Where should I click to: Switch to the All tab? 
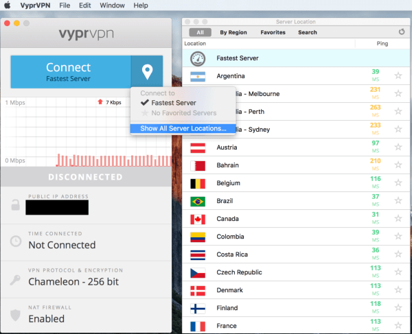coord(201,32)
